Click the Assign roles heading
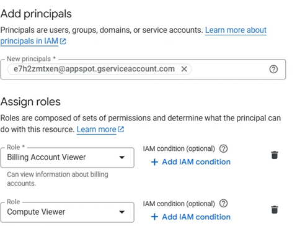Viewport: 305px width, 226px height. [x=30, y=102]
